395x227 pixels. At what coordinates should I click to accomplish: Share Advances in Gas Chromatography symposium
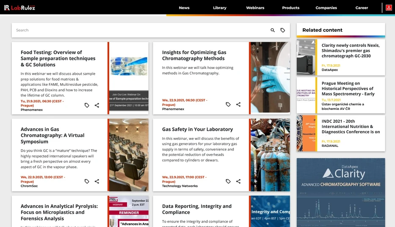coord(97,181)
